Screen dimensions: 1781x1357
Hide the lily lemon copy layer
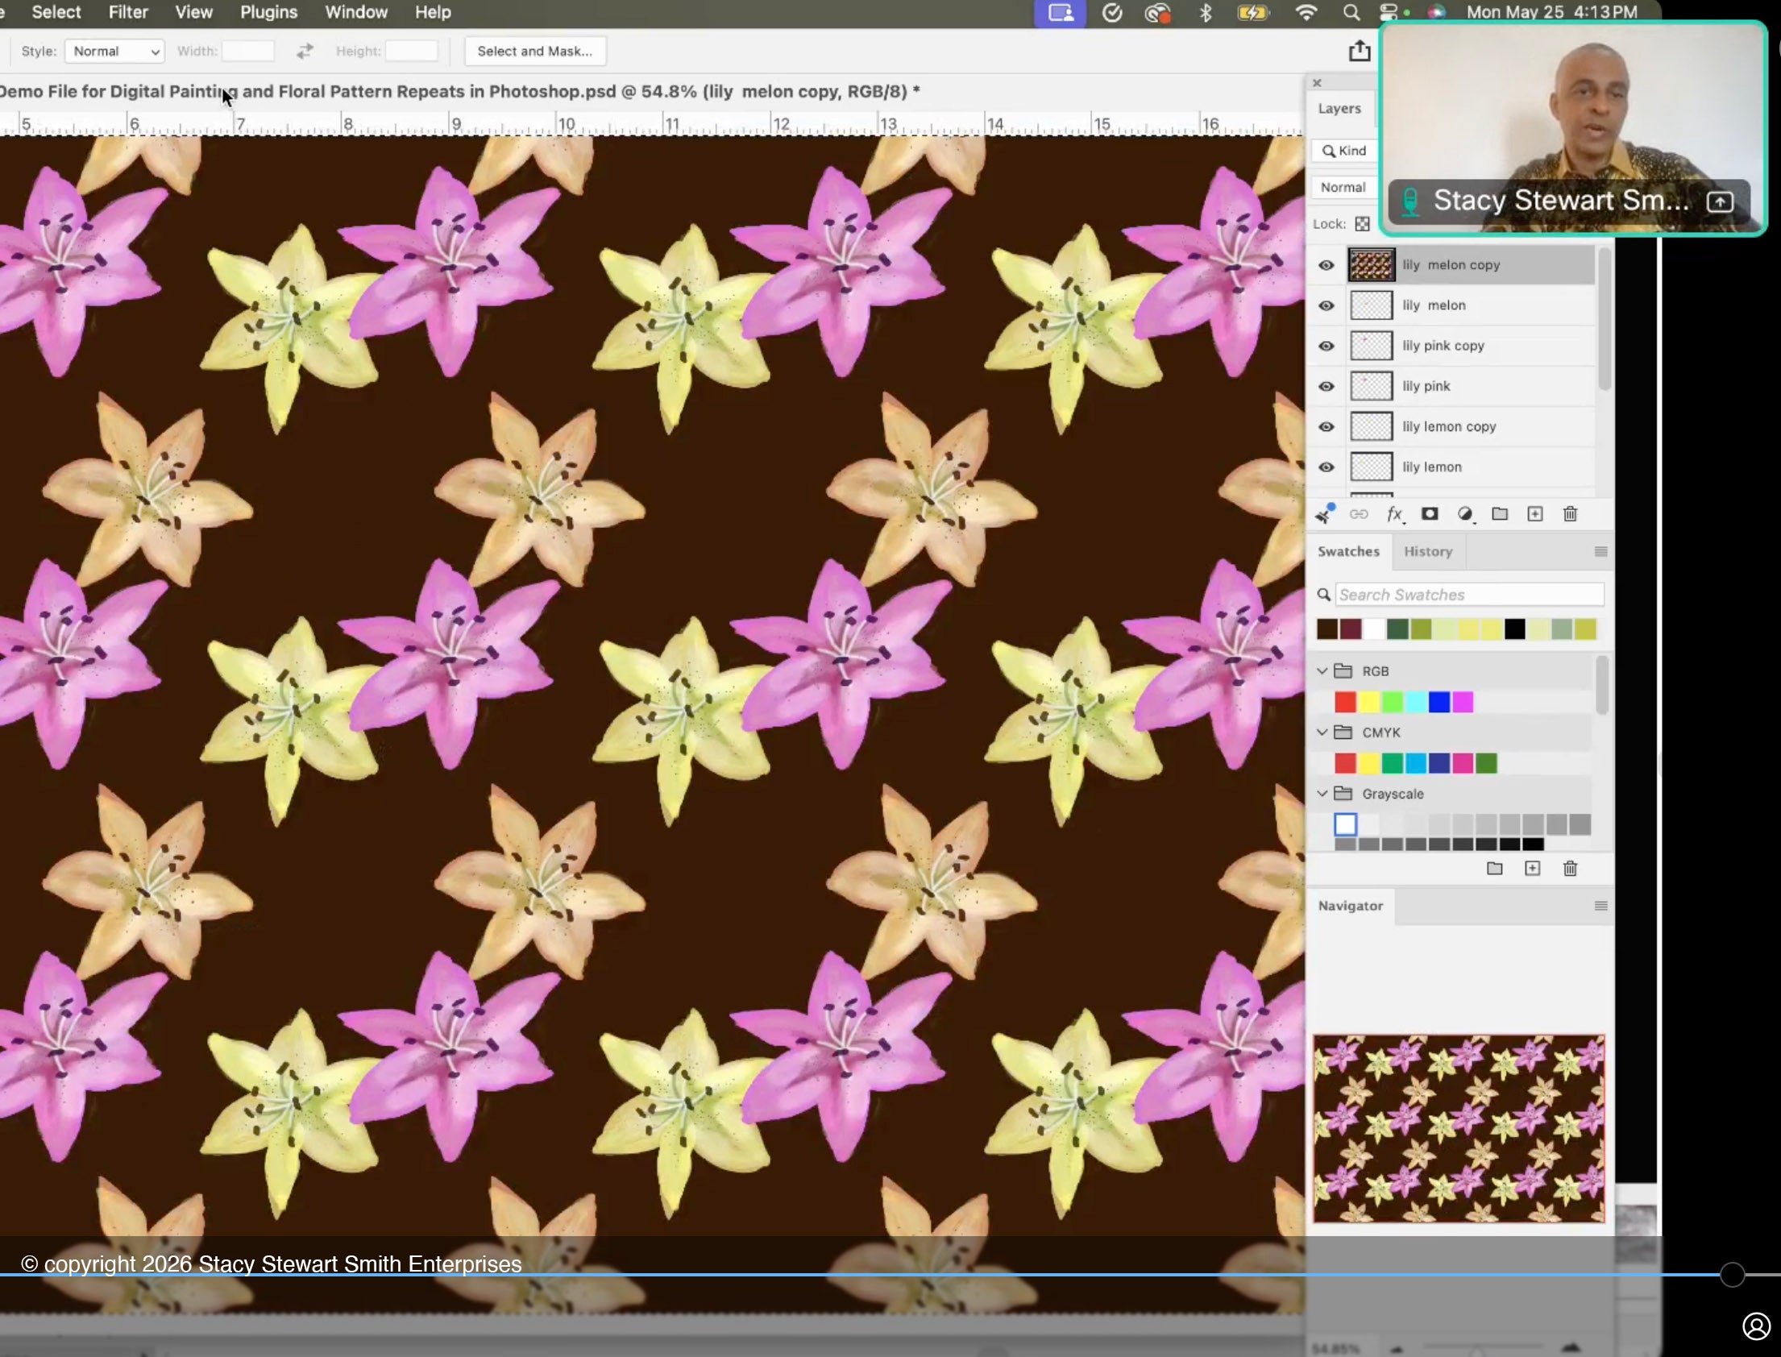1326,426
